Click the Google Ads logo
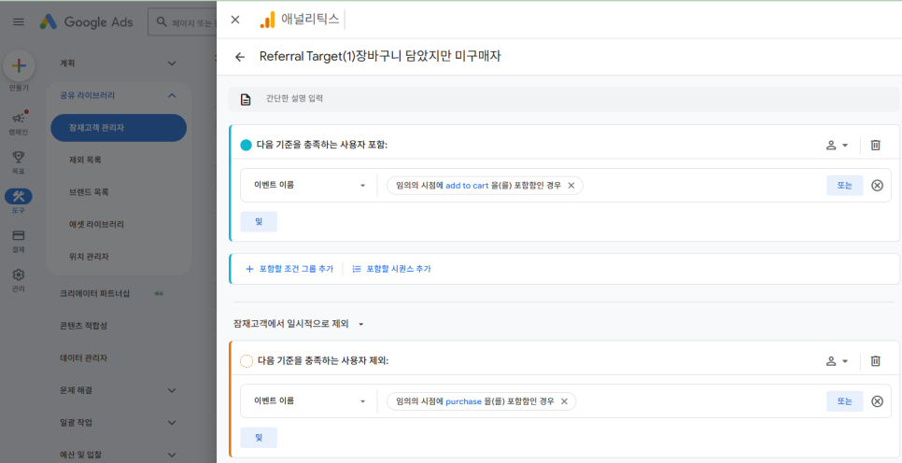Image resolution: width=902 pixels, height=463 pixels. point(86,21)
